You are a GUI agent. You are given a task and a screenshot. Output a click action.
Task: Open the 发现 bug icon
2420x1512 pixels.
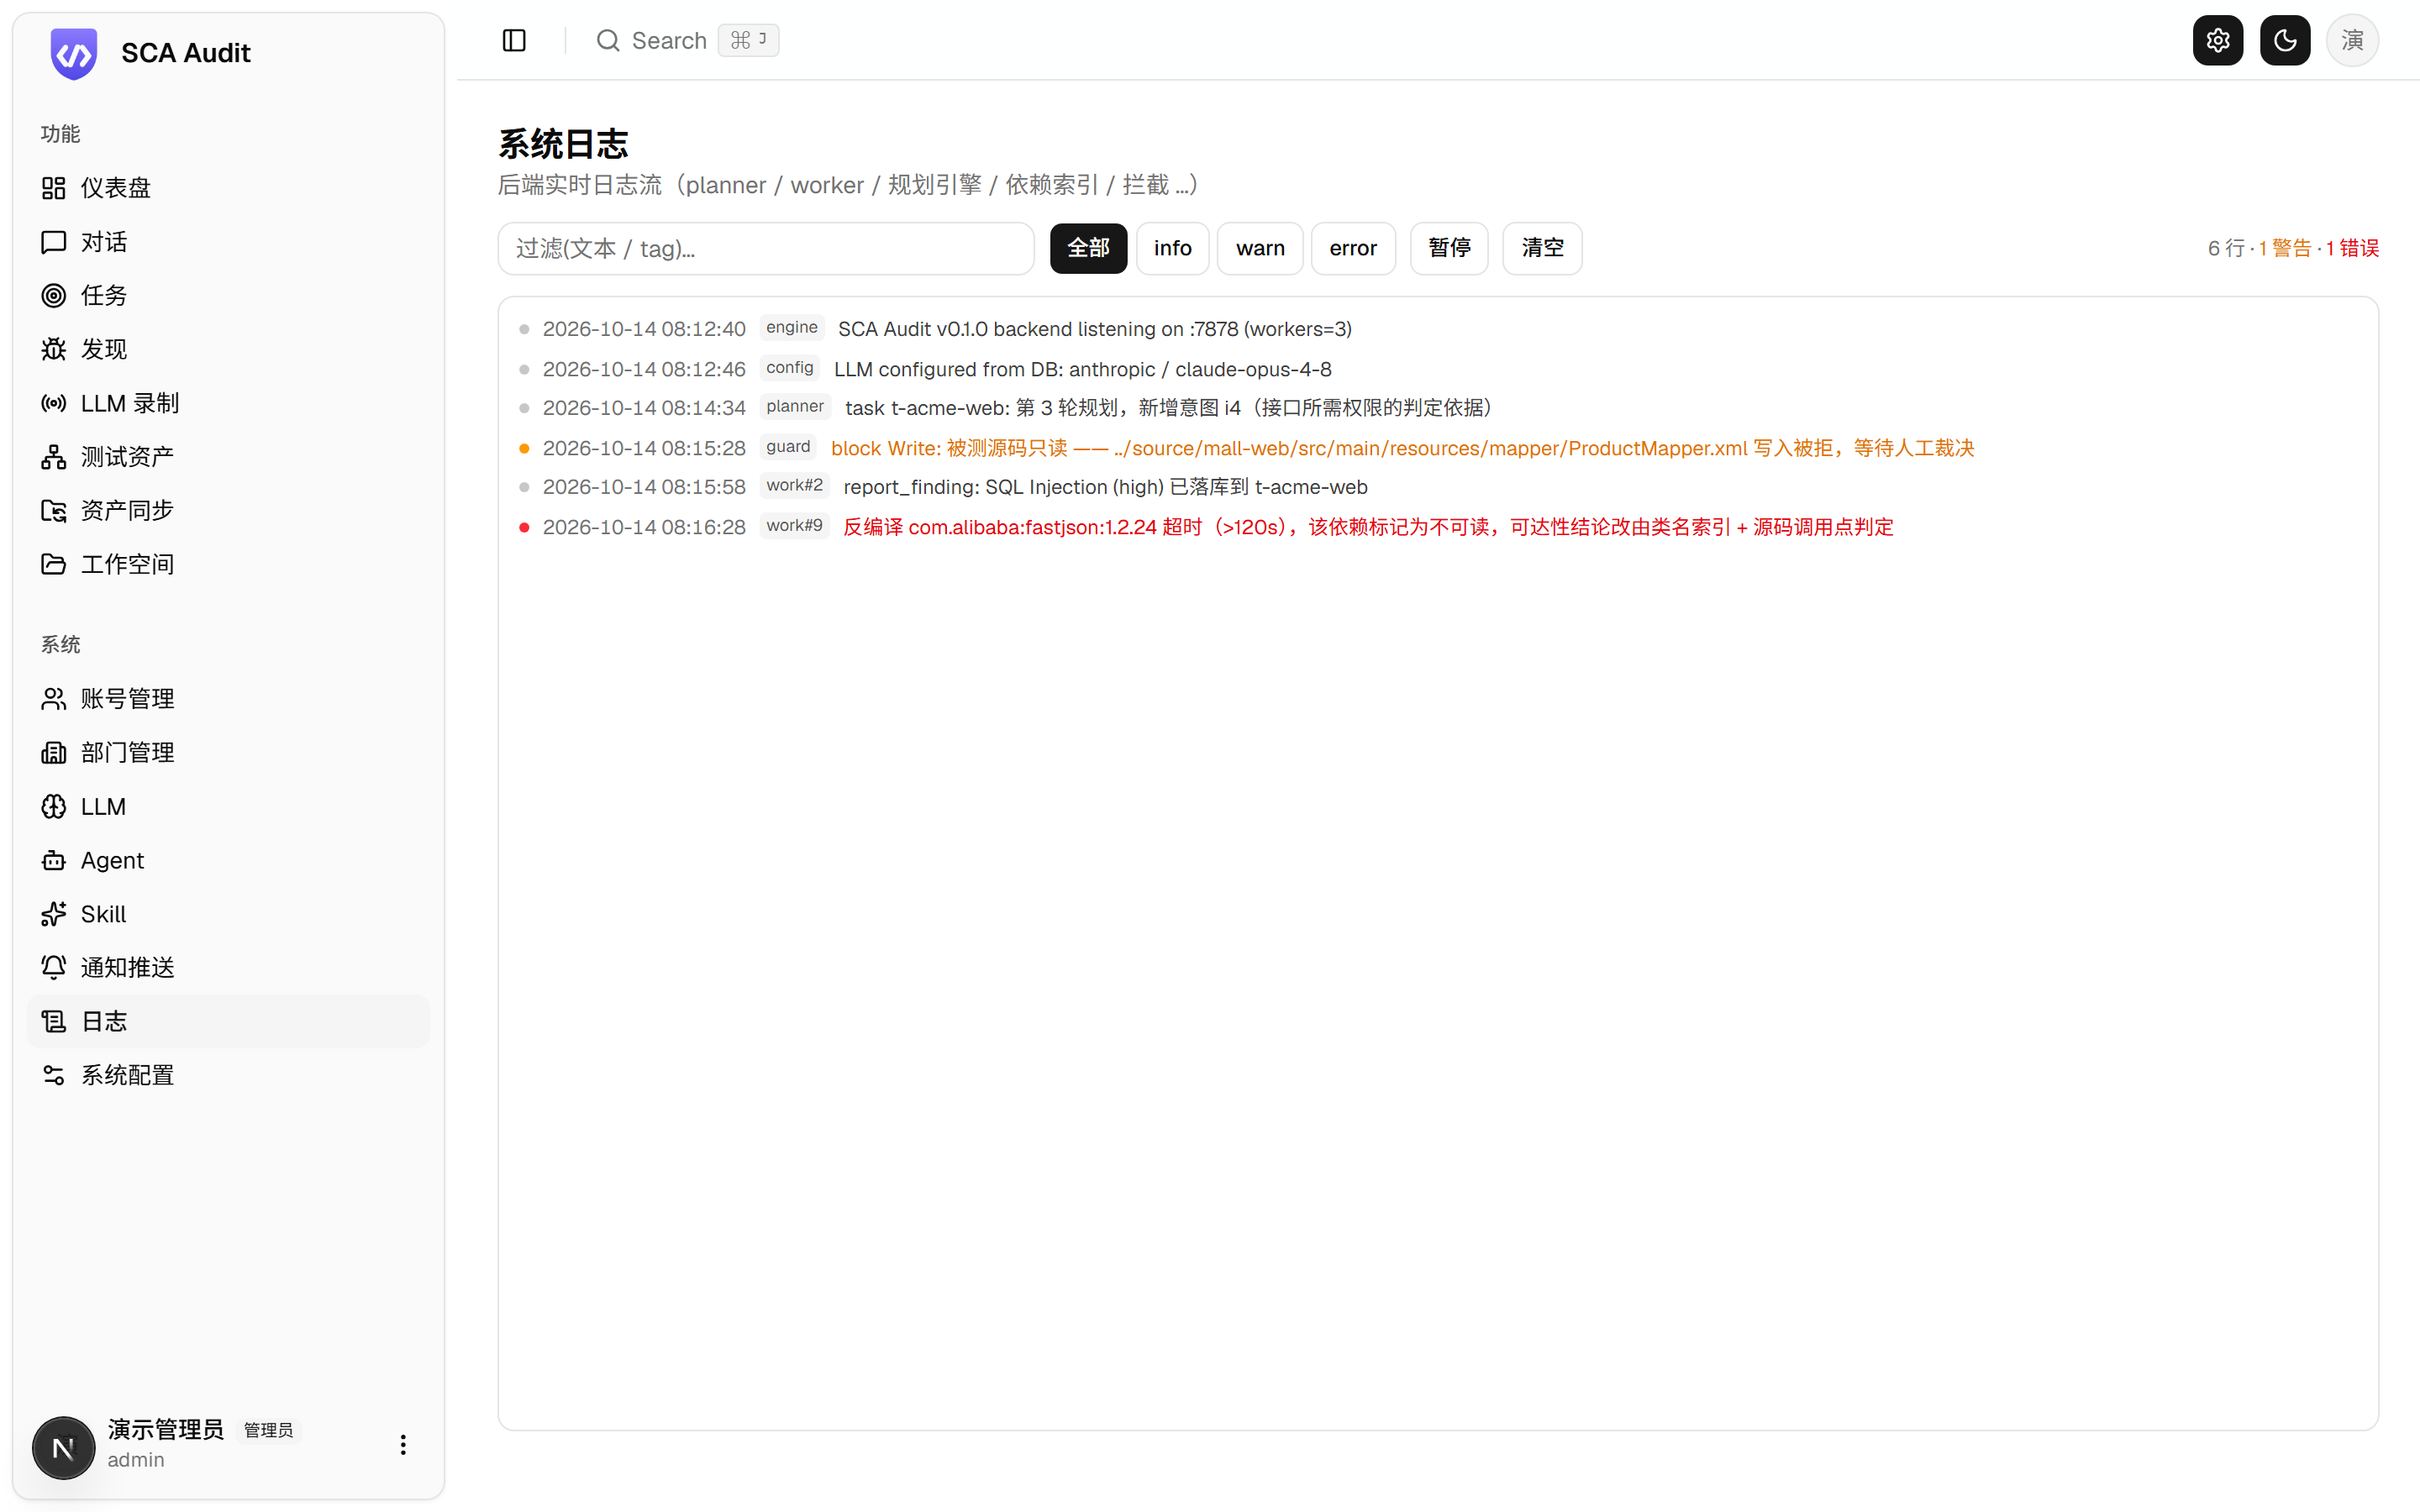pos(54,349)
